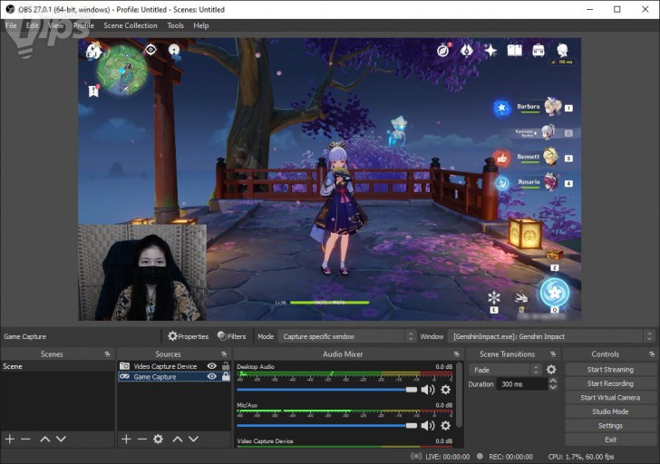This screenshot has height=464, width=660.
Task: Open the File menu
Action: (x=11, y=25)
